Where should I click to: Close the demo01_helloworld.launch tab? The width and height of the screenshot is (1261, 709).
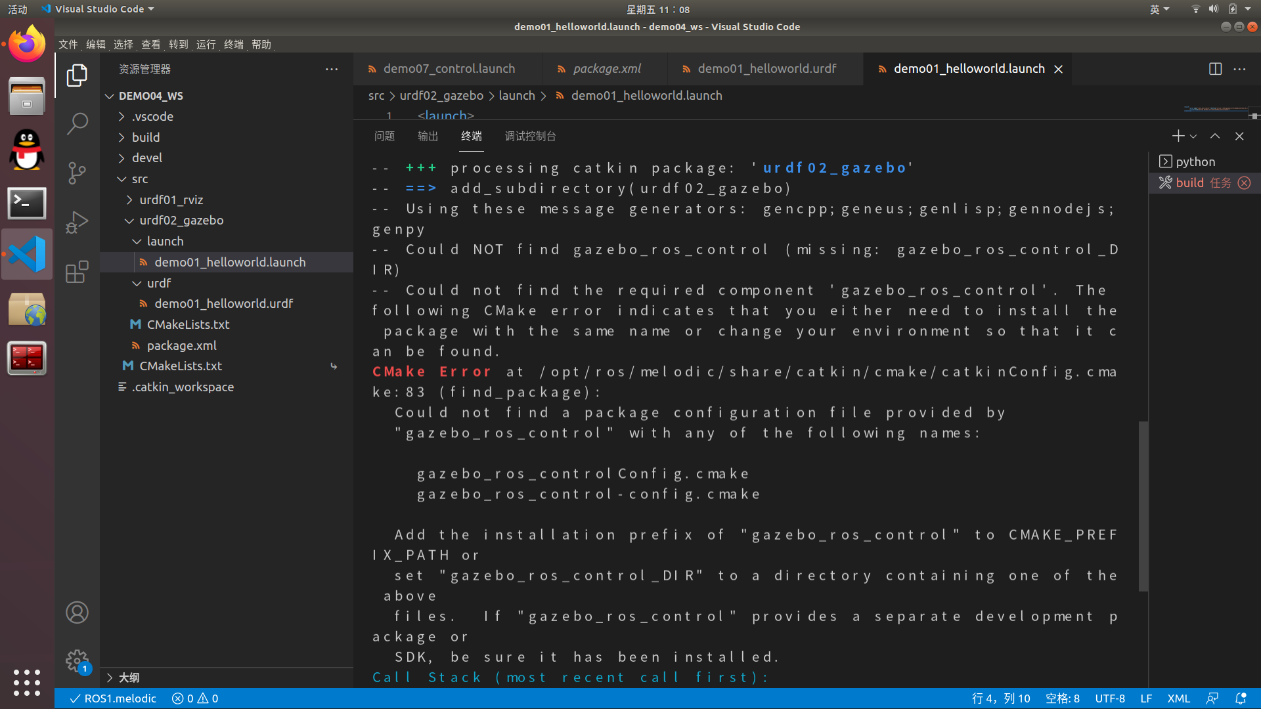point(1058,69)
